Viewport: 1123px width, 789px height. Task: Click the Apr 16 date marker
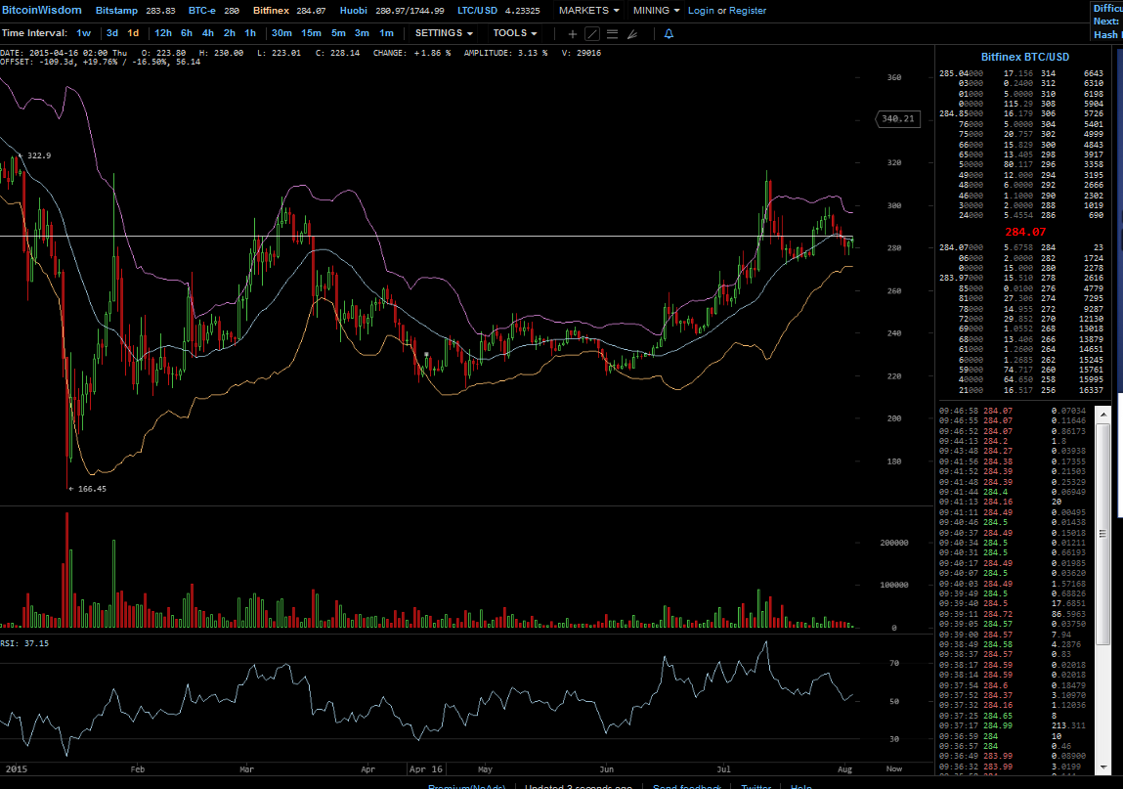pos(425,768)
